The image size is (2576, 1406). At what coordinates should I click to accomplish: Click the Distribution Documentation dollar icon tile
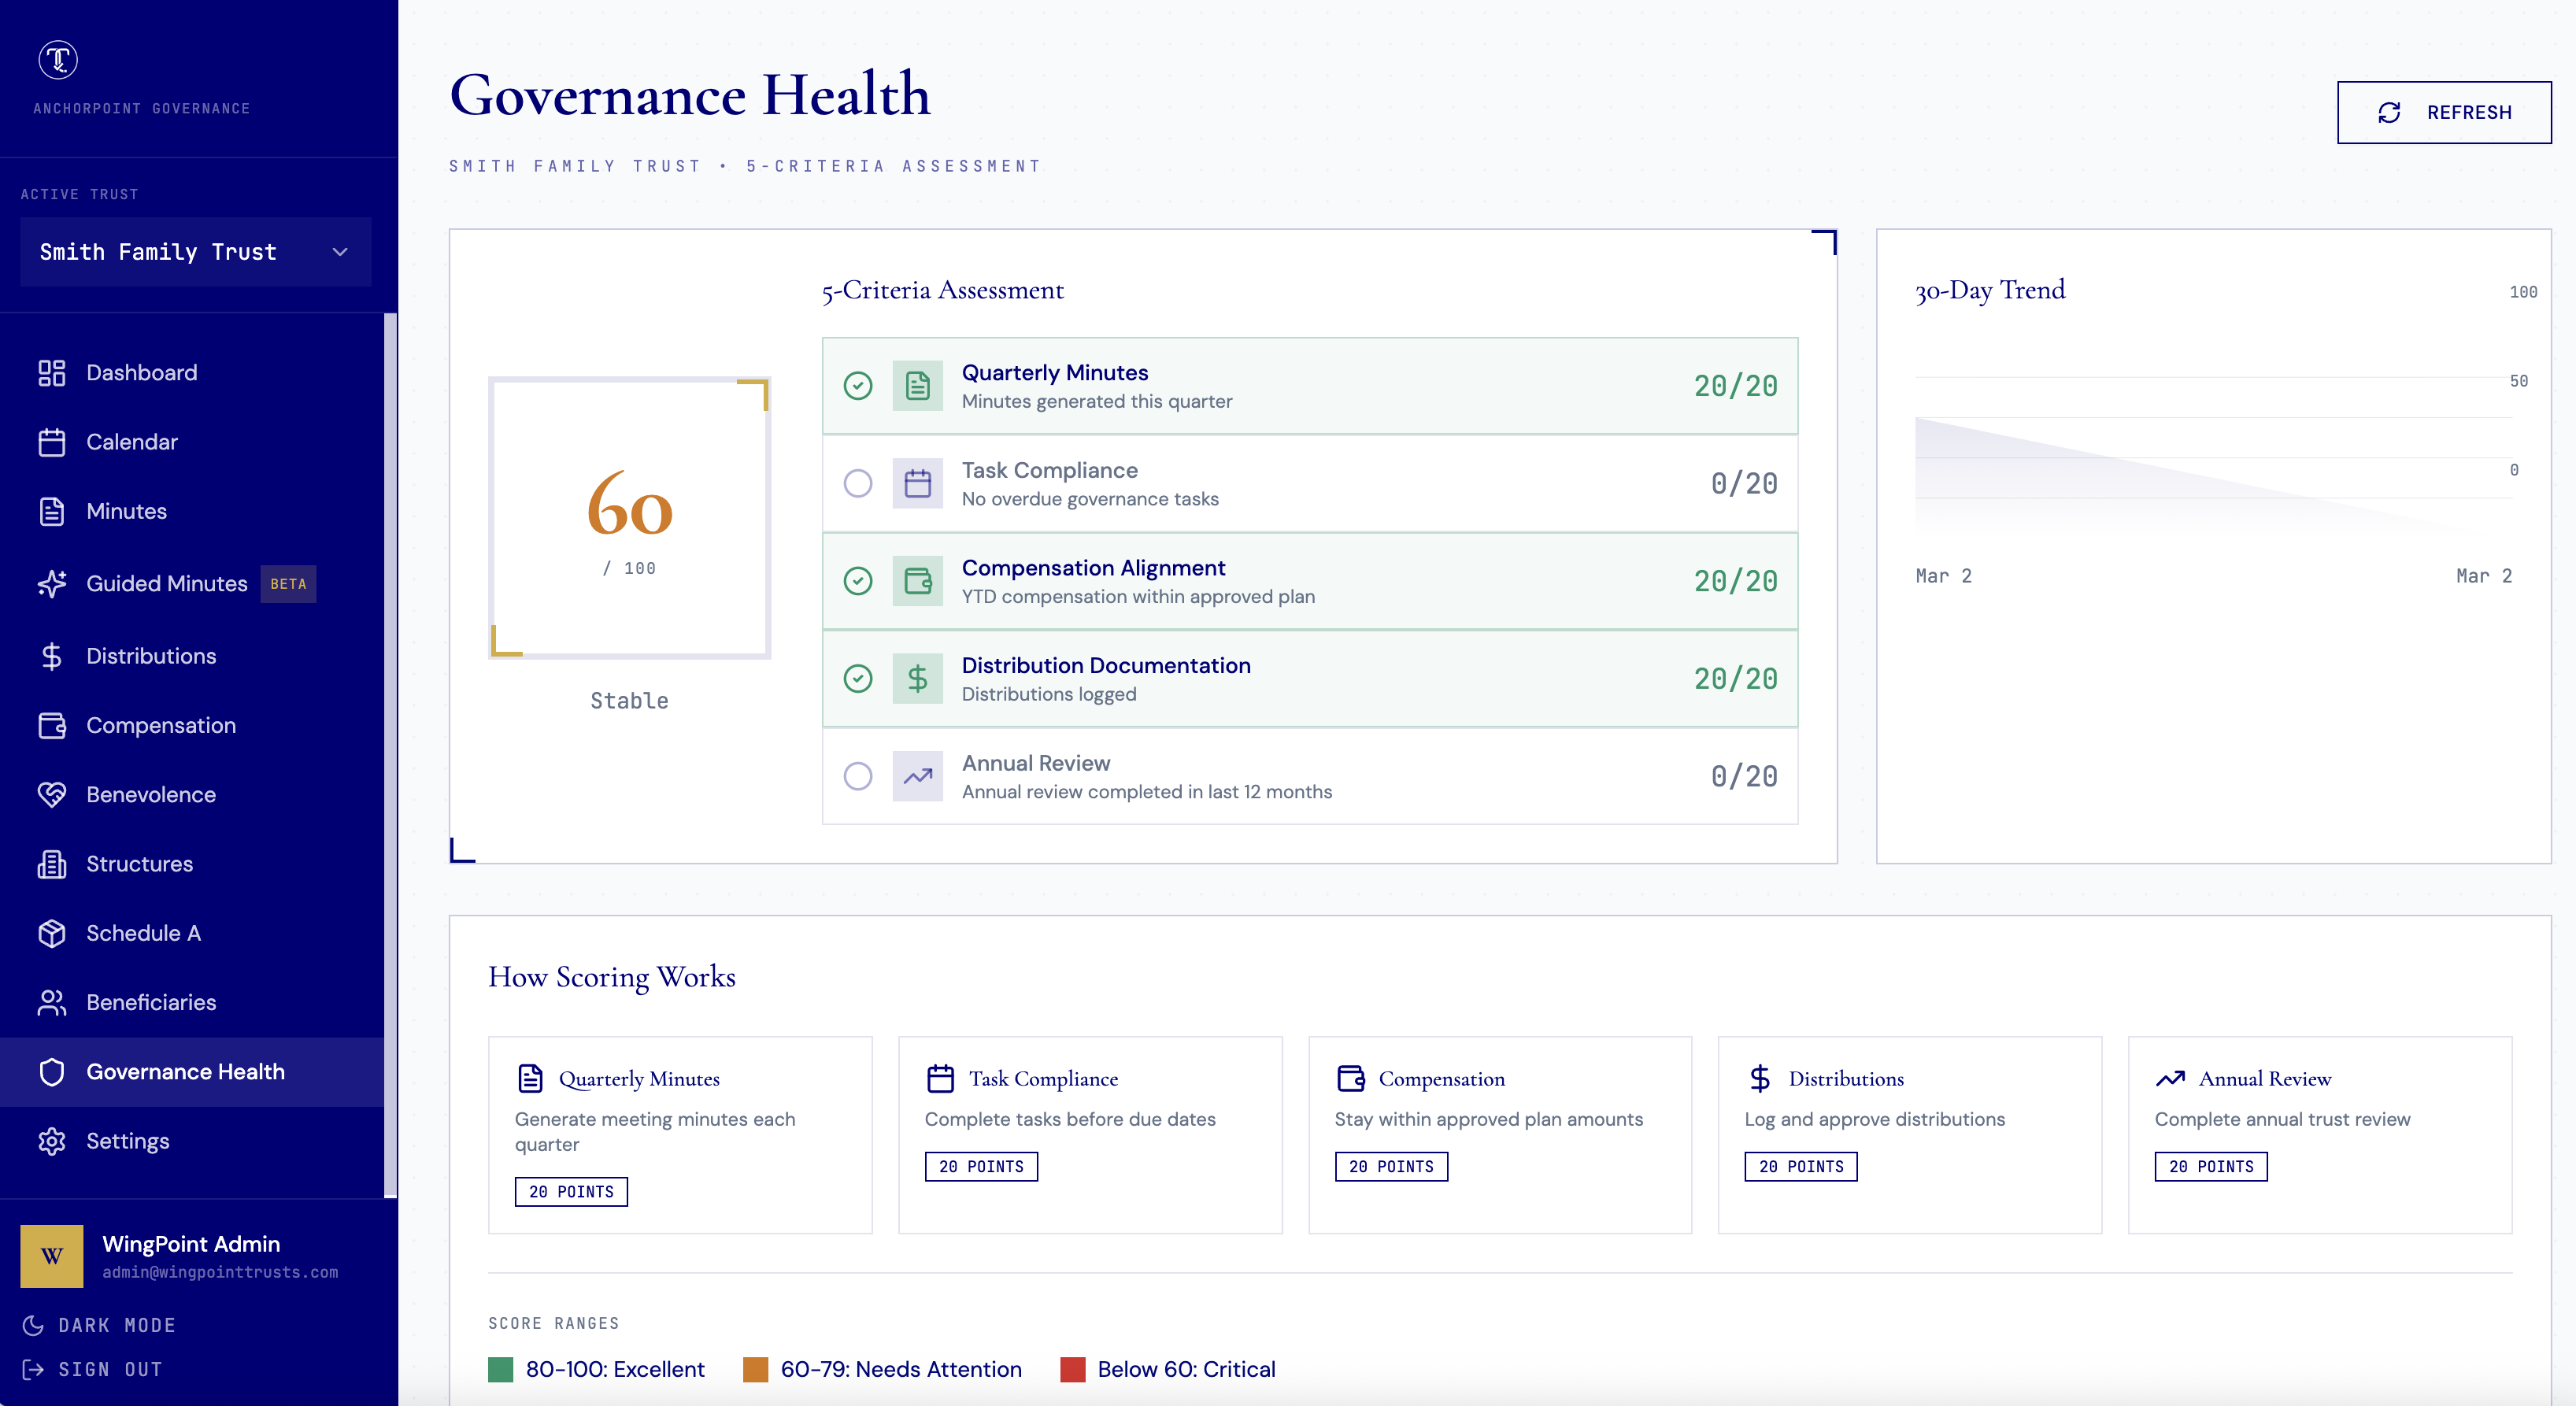917,679
